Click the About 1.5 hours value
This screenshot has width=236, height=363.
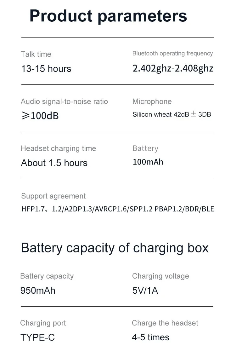(54, 163)
